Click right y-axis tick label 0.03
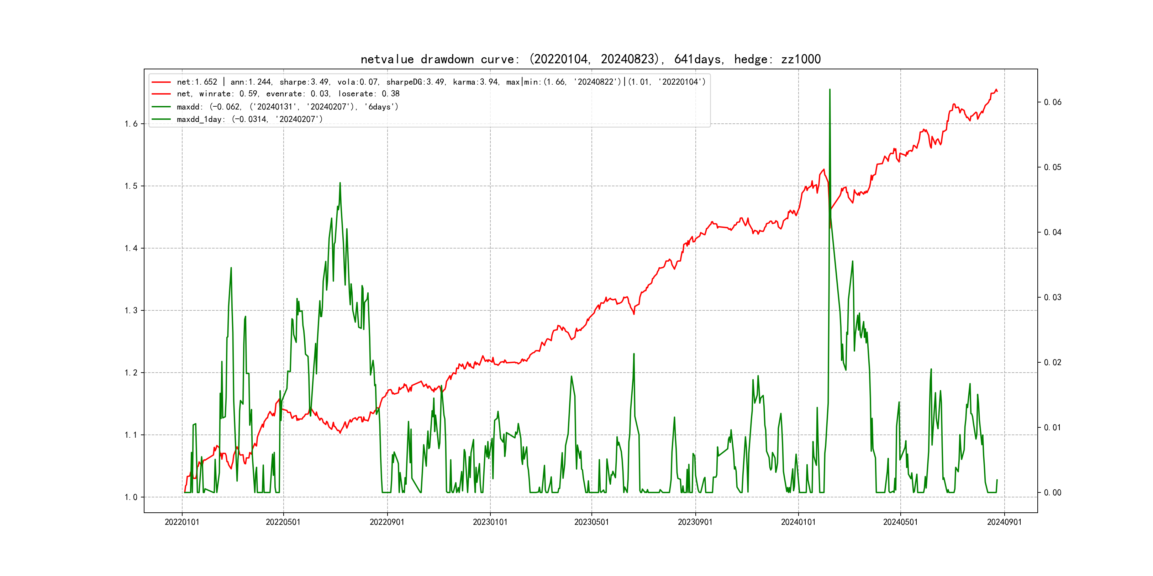1153x576 pixels. [x=1052, y=297]
